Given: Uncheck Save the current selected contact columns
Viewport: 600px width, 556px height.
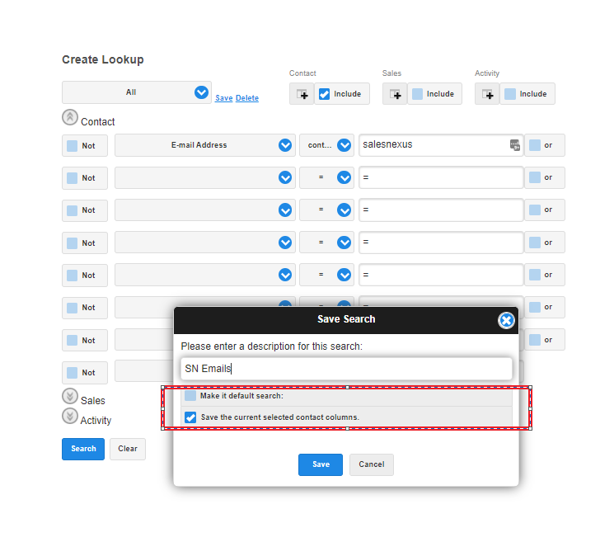Looking at the screenshot, I should 190,417.
